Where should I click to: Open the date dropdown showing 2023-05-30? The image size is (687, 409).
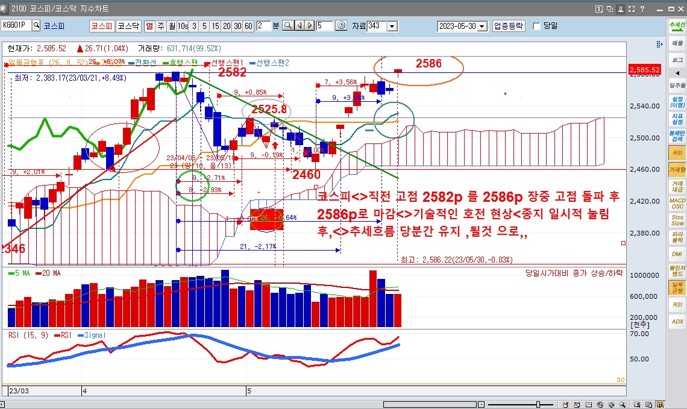(x=482, y=27)
